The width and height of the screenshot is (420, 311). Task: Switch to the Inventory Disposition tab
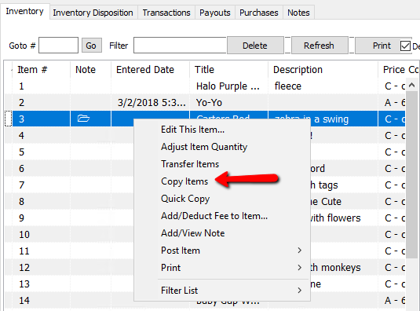point(93,13)
